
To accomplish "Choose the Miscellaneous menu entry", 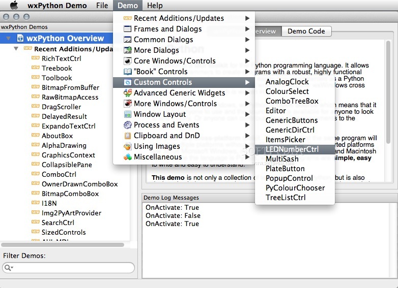I will click(x=184, y=157).
